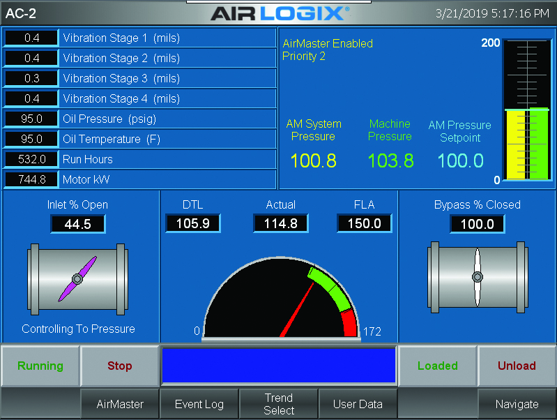Click AM System Pressure reading 100.8
This screenshot has height=420, width=557.
(313, 160)
